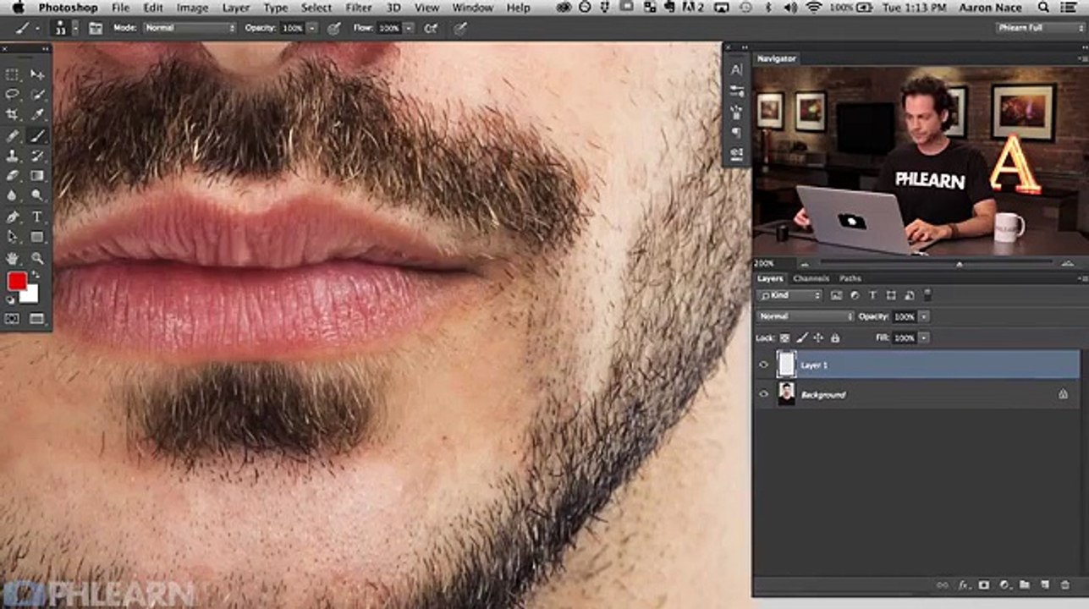Screen dimensions: 1089x609
Task: Select the Dodge tool
Action: pos(37,195)
